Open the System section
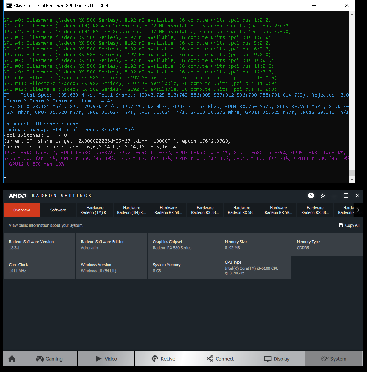 click(334, 359)
